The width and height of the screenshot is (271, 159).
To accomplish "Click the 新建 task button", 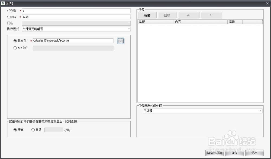I will (x=147, y=15).
